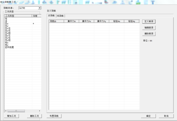This screenshot has width=177, height=121.
Task: Select the 地x load case row
Action: coord(23,43)
